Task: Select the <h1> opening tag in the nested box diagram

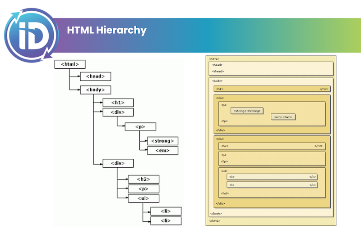Action: (x=220, y=89)
